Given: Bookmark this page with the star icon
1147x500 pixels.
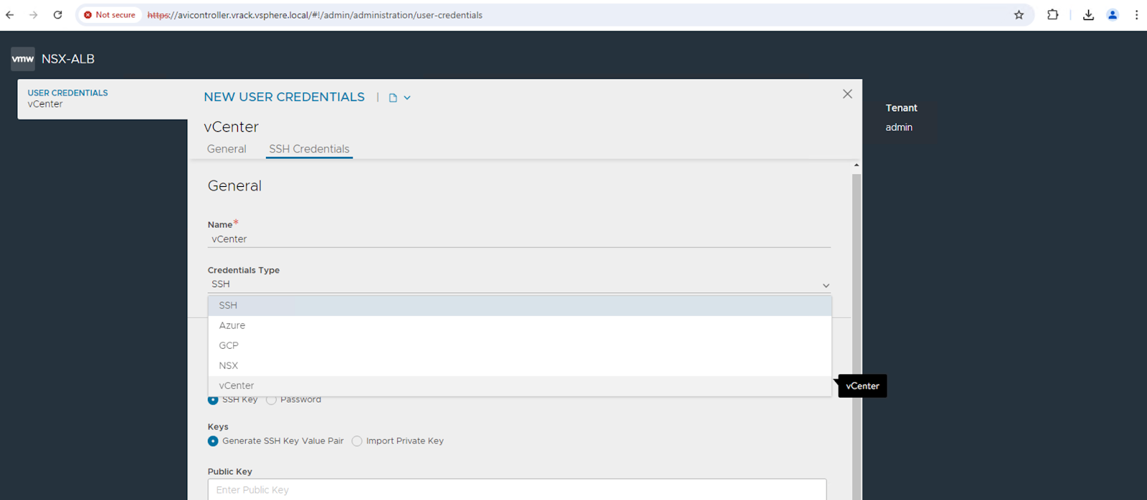Looking at the screenshot, I should tap(1019, 14).
